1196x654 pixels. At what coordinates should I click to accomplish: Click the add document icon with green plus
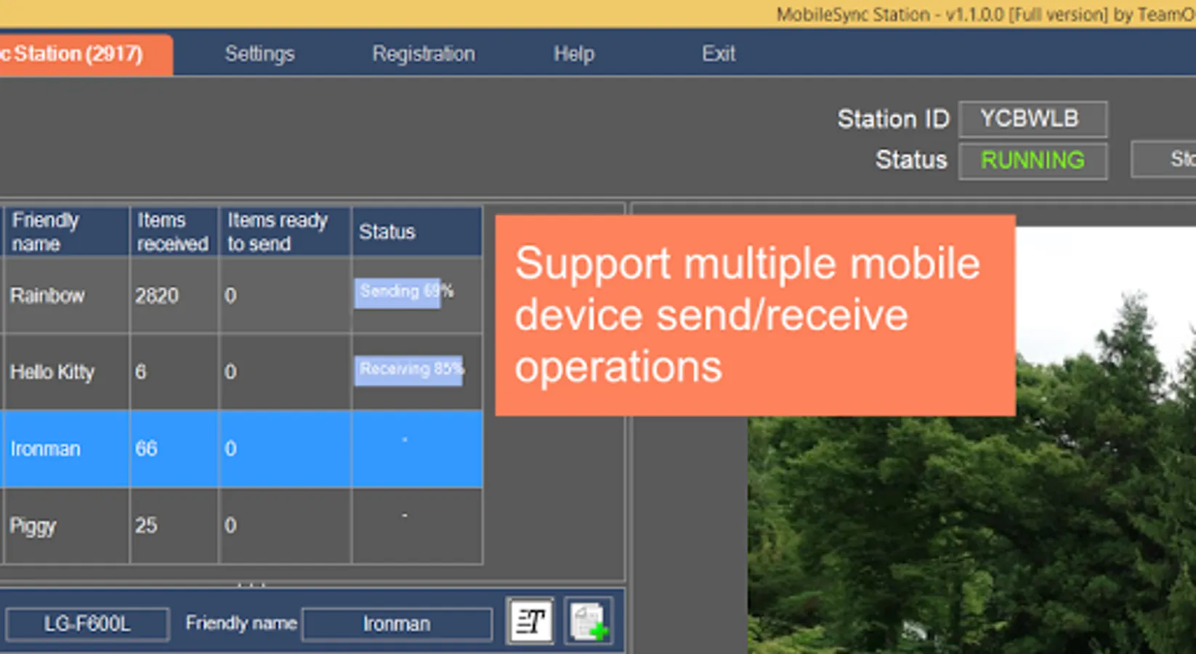[x=589, y=621]
